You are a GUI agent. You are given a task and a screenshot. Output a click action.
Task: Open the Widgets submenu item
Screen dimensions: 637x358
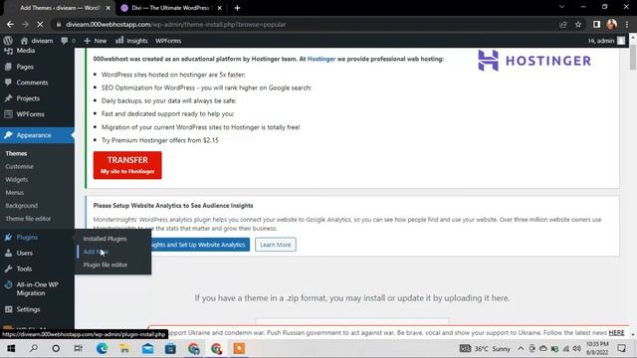(x=17, y=179)
